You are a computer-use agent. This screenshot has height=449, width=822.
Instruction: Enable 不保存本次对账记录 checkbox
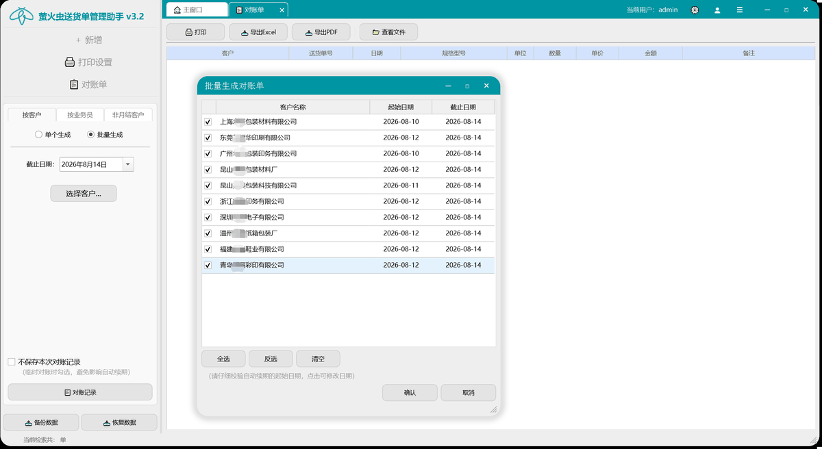coord(12,362)
